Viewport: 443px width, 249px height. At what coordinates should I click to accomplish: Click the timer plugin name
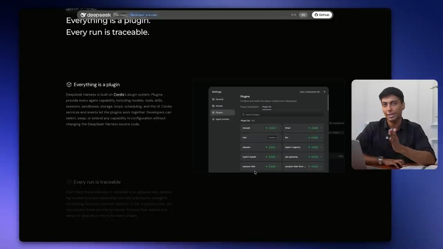click(288, 128)
